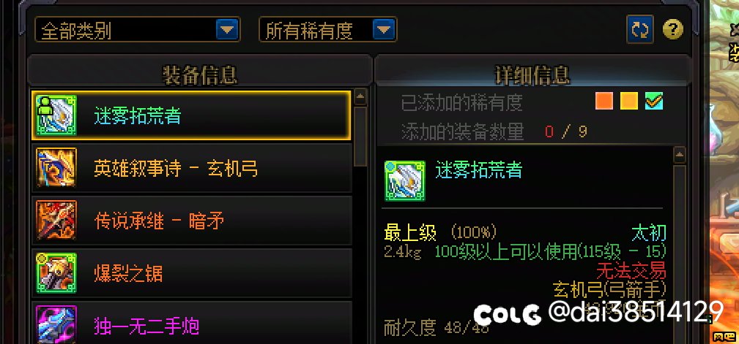This screenshot has width=739, height=344.
Task: Toggle the yellow-orange rarity box
Action: (x=629, y=101)
